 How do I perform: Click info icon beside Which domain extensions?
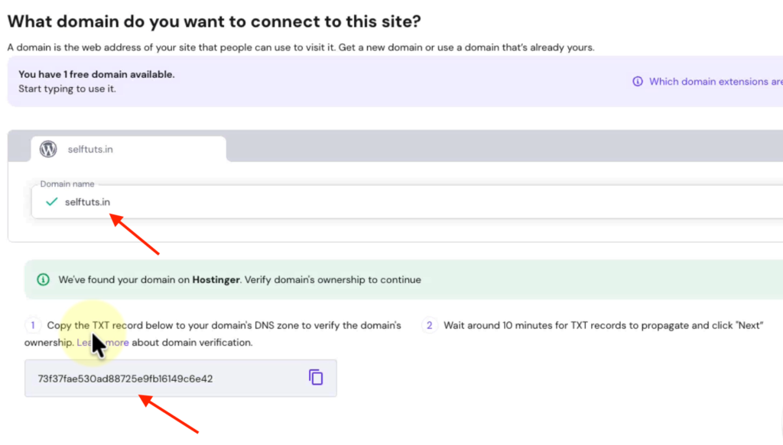637,82
